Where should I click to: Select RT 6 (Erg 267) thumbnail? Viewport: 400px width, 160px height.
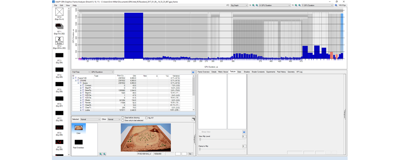click(x=59, y=99)
